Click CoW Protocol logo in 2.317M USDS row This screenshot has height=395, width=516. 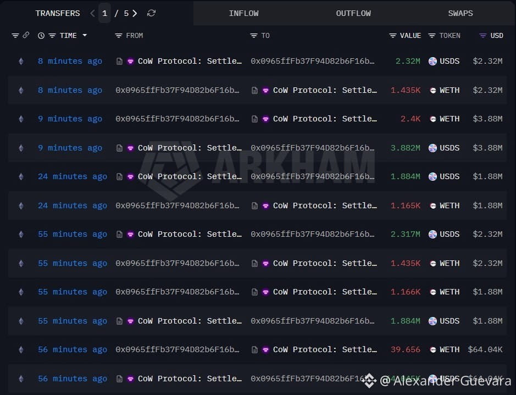[x=130, y=234]
